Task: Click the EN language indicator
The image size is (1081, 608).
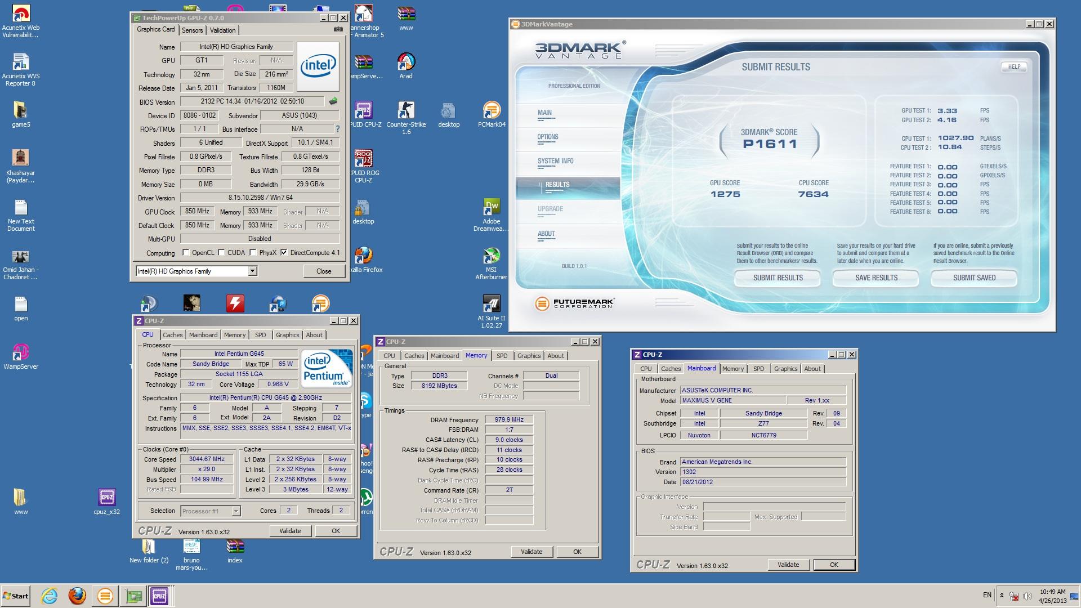Action: click(987, 596)
